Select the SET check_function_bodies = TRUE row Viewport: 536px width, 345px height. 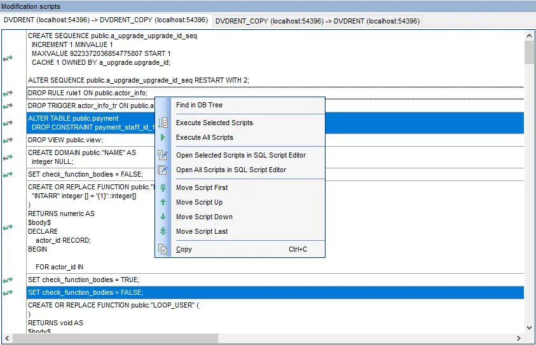click(x=83, y=280)
